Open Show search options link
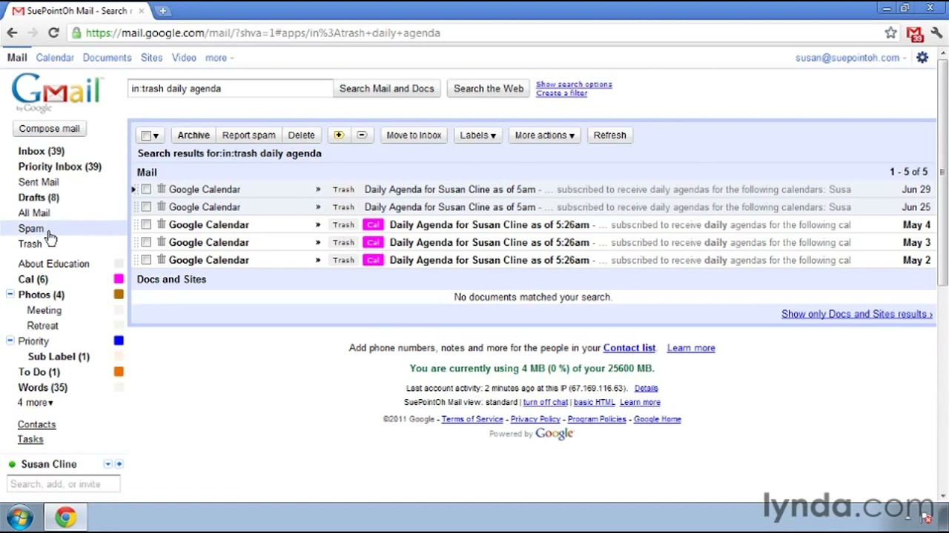This screenshot has height=533, width=949. pos(574,84)
